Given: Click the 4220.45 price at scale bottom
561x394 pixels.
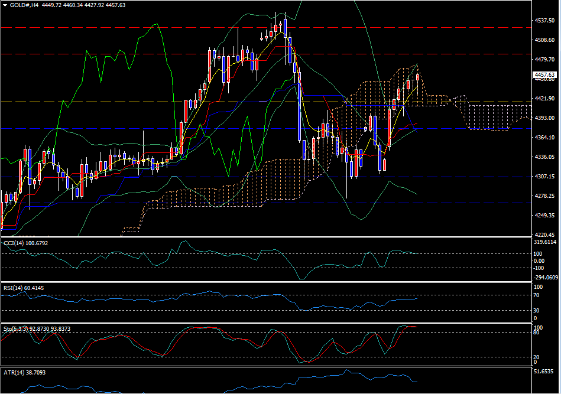Looking at the screenshot, I should 544,235.
